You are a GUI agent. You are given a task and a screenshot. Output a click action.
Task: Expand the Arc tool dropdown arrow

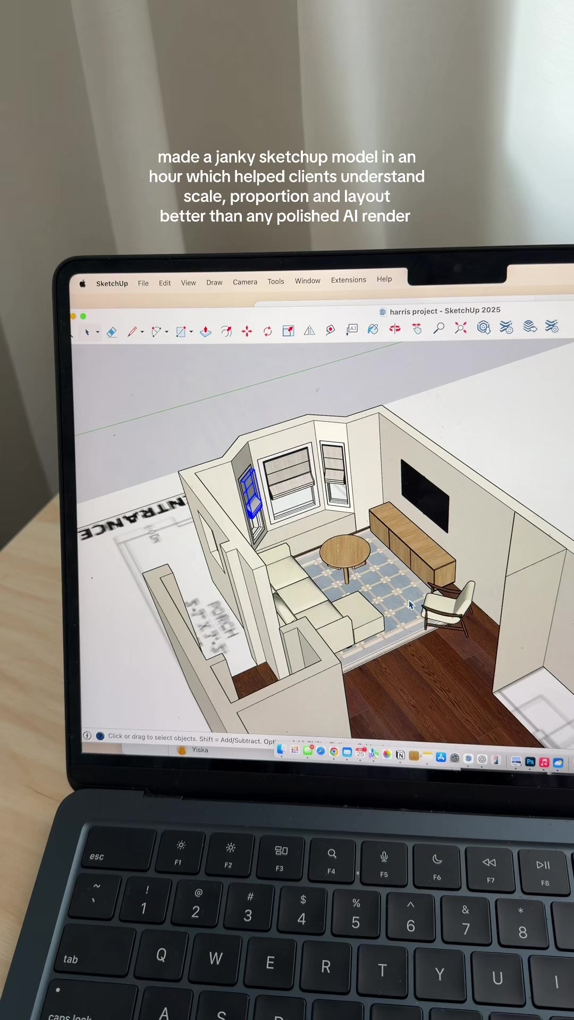[167, 332]
